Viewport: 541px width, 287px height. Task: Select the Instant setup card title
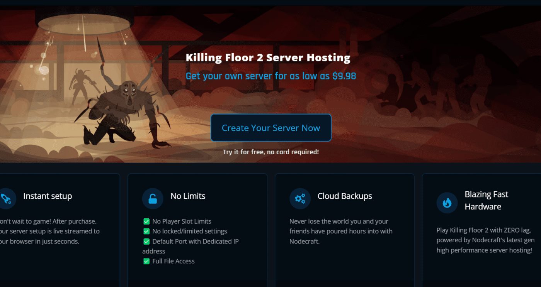coord(48,196)
